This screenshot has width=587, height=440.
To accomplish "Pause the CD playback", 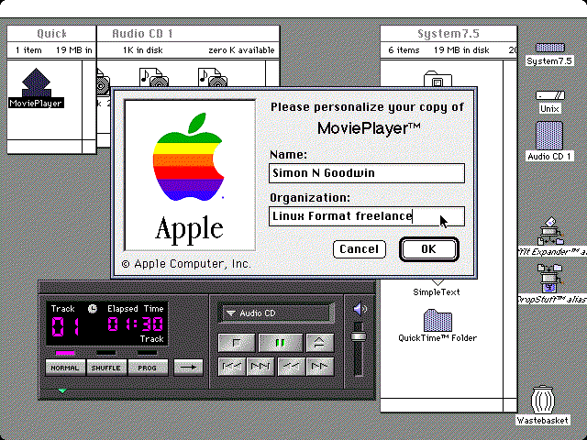I will (280, 343).
